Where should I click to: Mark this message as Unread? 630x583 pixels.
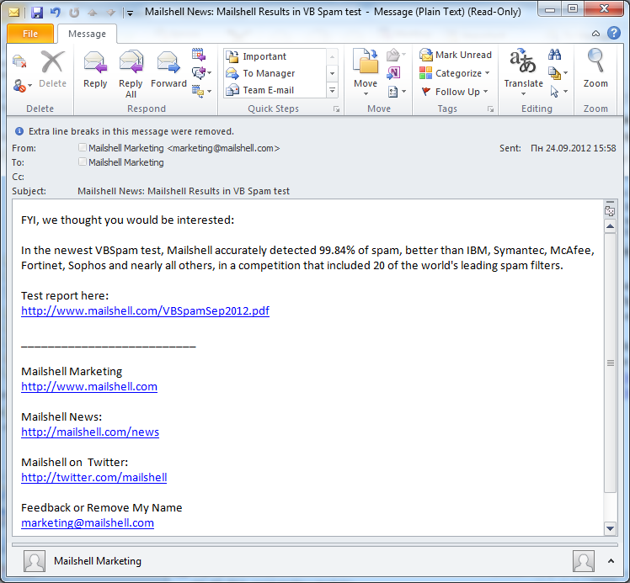pyautogui.click(x=455, y=55)
